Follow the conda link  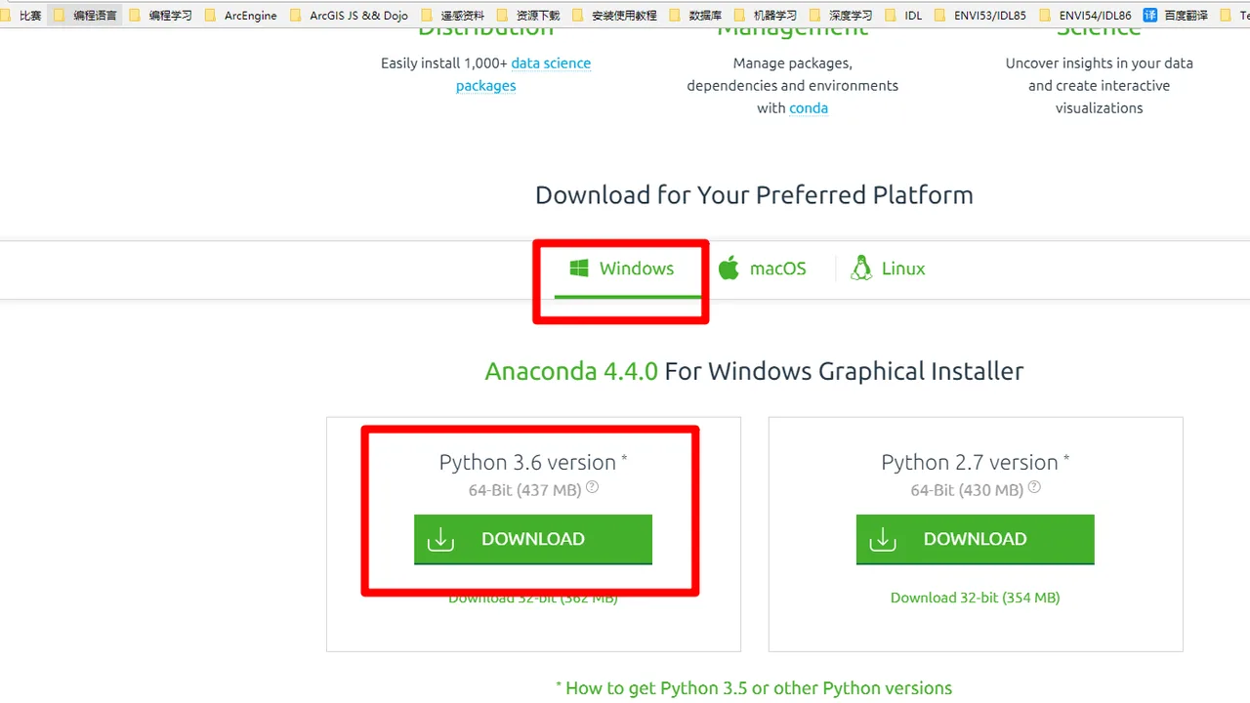click(x=809, y=108)
